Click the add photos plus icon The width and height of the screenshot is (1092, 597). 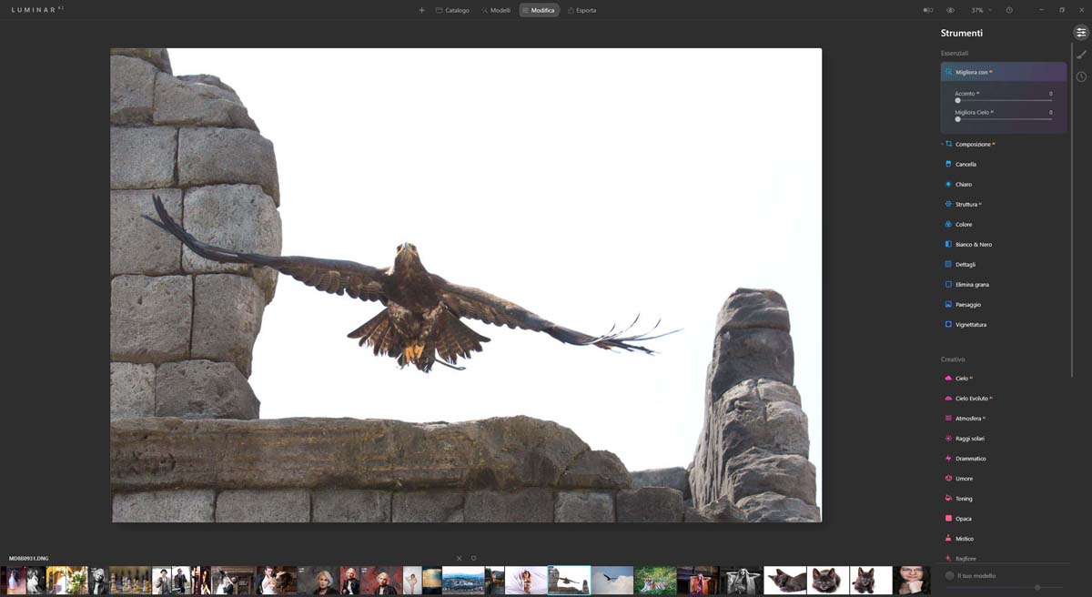(421, 10)
